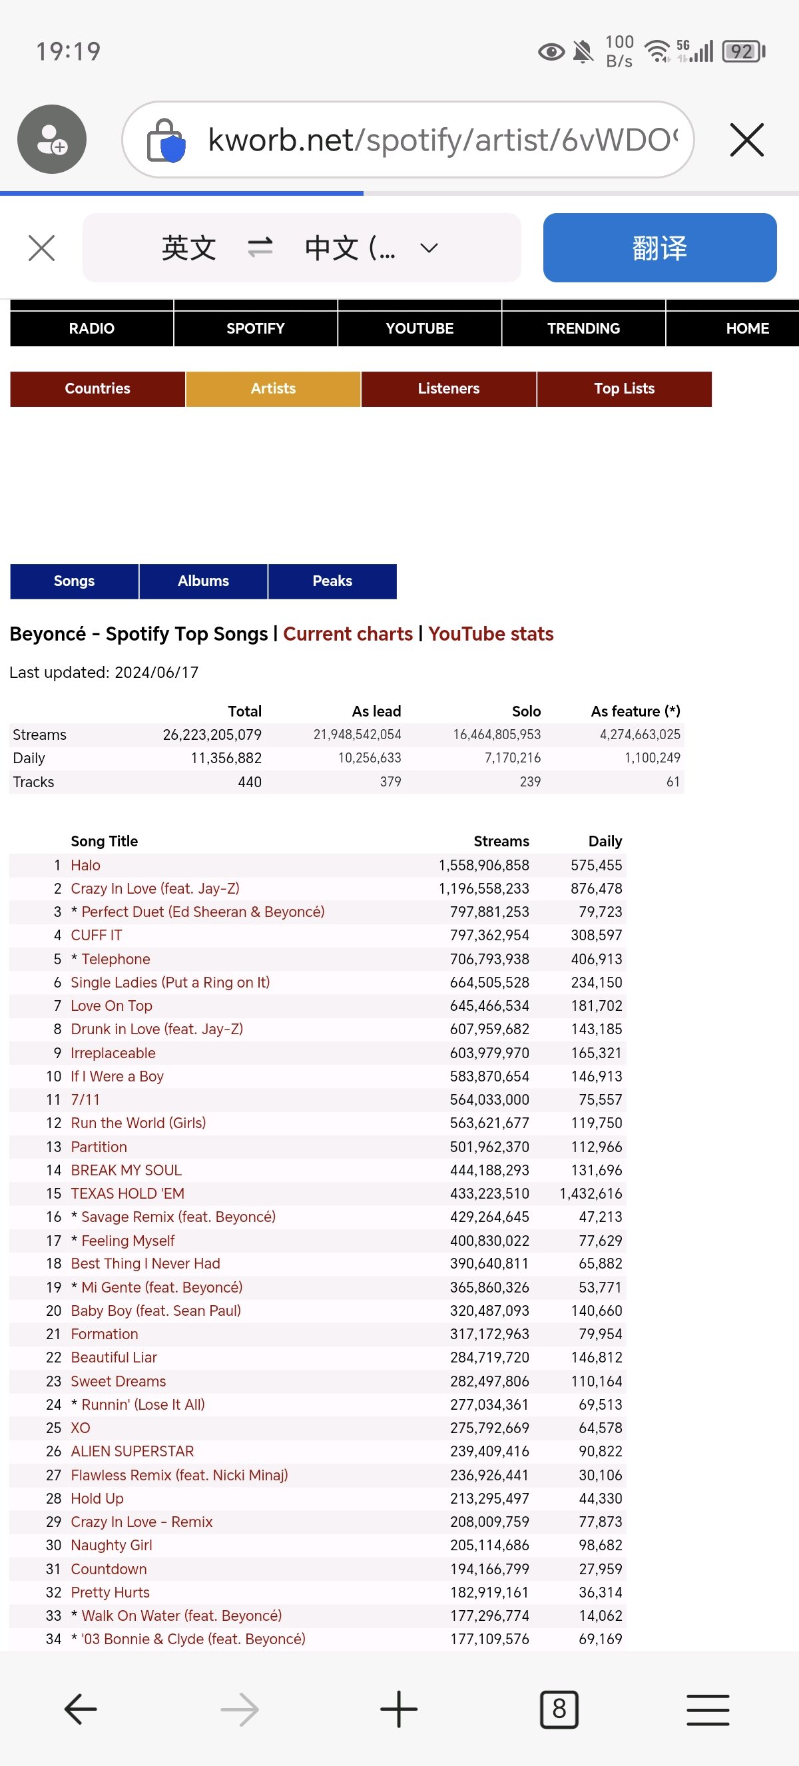Open Runnin' (Lose It All) link
This screenshot has width=799, height=1766.
tap(143, 1404)
